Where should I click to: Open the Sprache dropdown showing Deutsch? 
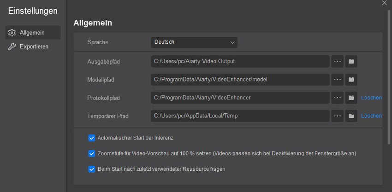[x=194, y=42]
